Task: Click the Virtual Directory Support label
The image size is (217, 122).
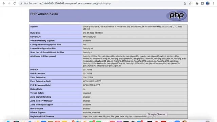Action: click(x=42, y=41)
